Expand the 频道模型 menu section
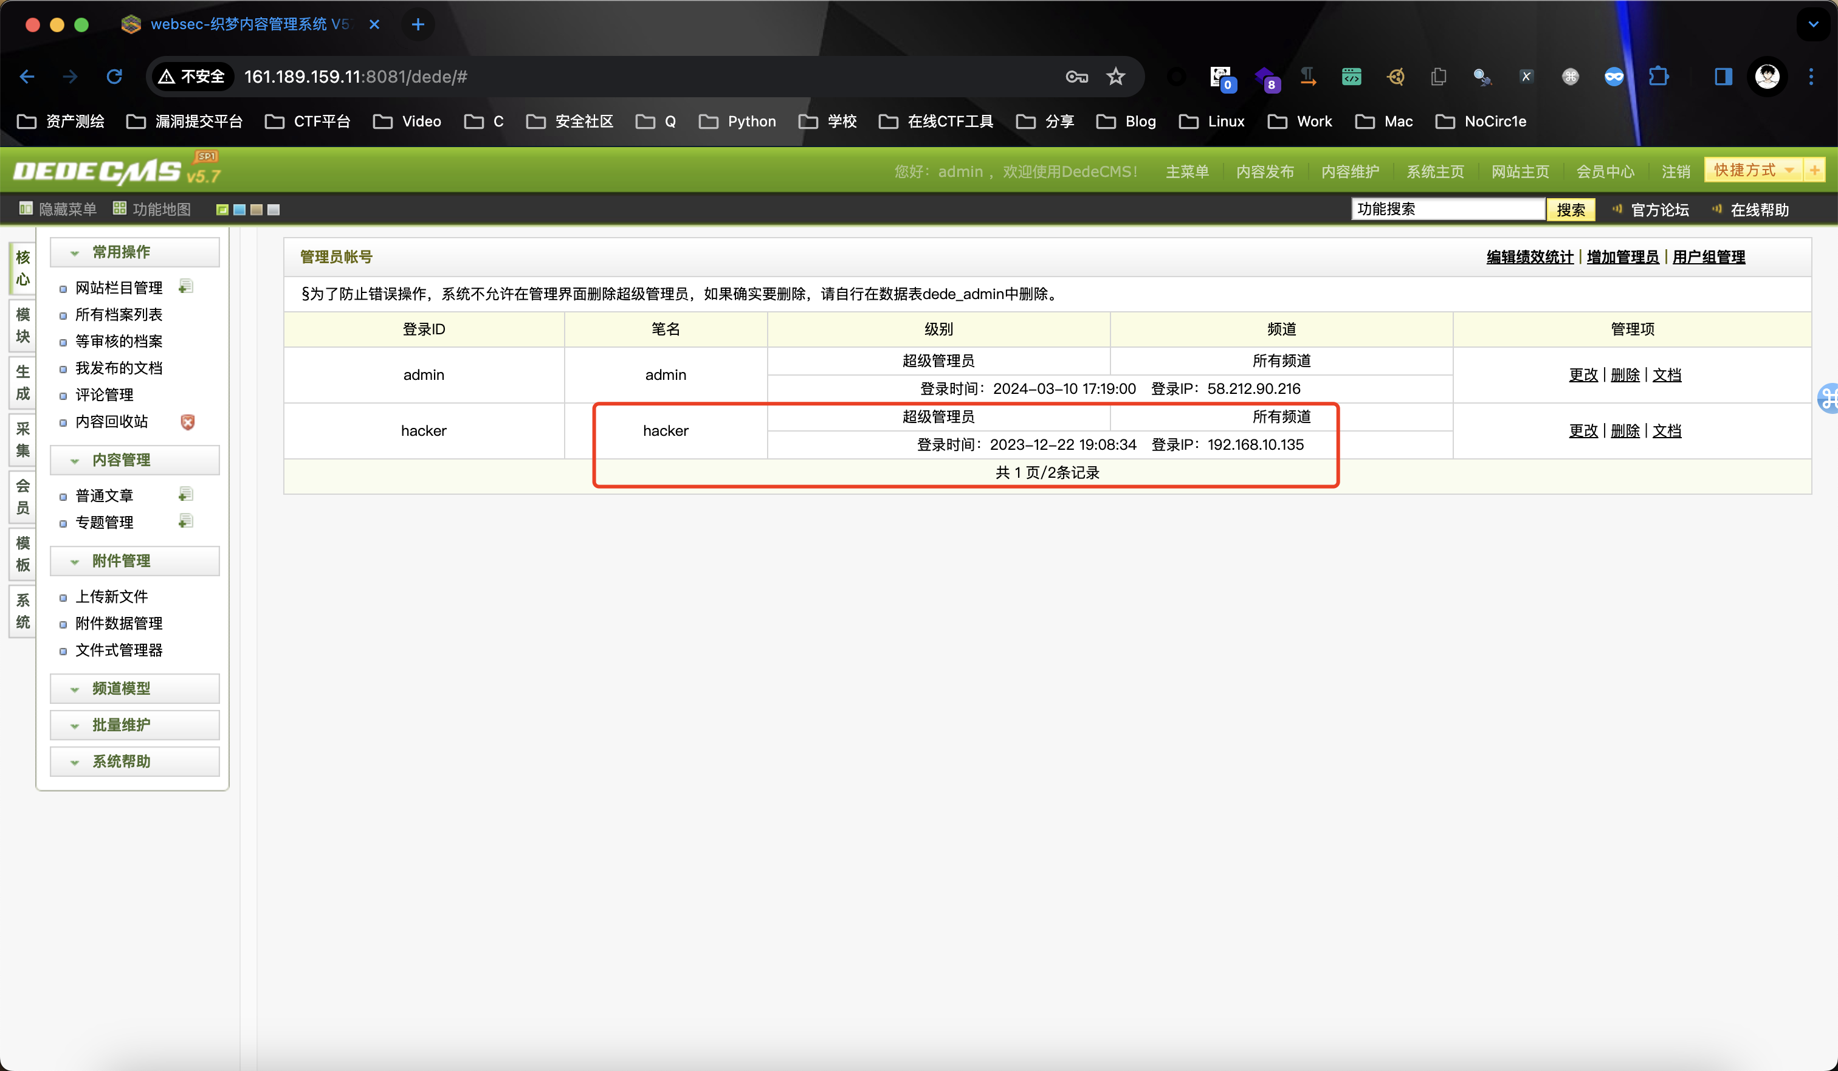 coord(135,689)
